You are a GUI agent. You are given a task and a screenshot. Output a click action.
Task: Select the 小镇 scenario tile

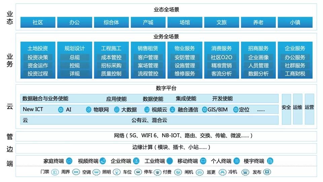295,22
